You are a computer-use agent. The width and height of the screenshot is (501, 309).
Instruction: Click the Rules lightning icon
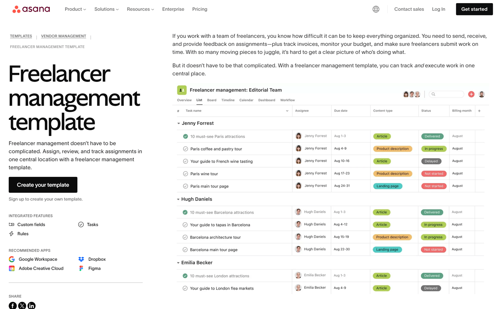pyautogui.click(x=12, y=234)
